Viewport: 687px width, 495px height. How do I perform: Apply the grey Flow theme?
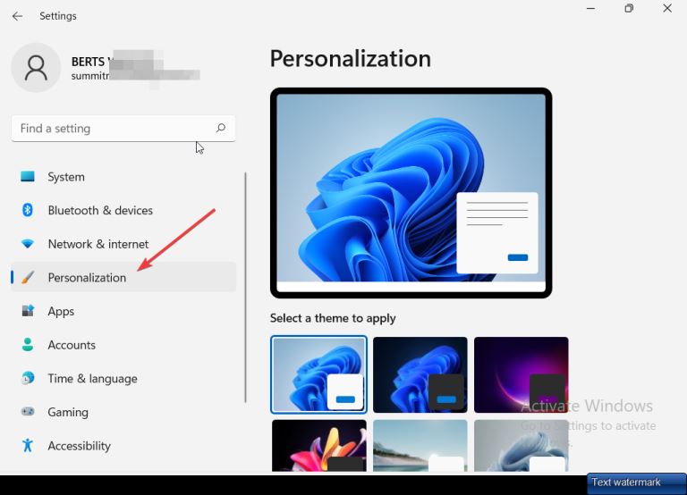pyautogui.click(x=522, y=446)
